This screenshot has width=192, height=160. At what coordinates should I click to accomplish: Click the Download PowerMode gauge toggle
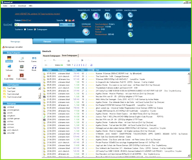[x=86, y=32]
